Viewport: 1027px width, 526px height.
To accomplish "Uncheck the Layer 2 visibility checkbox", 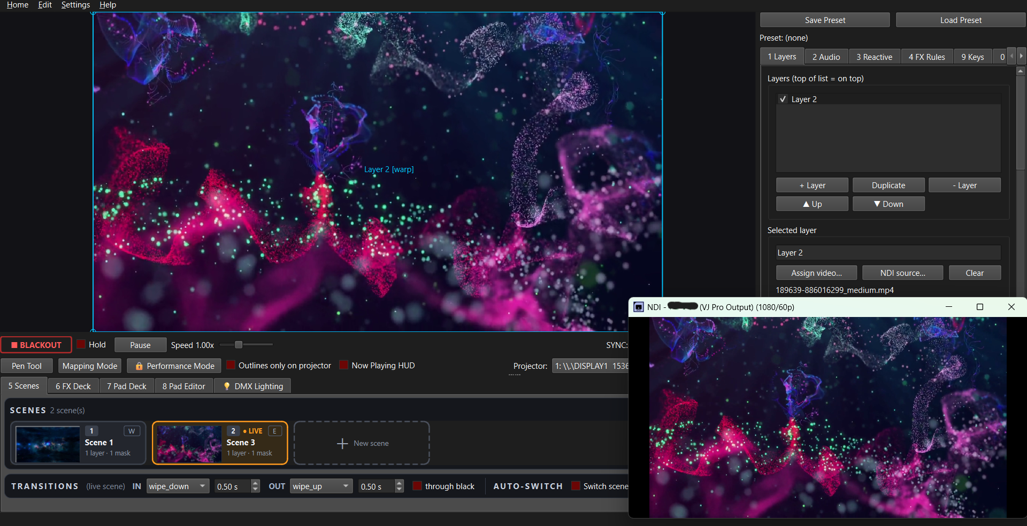I will [783, 99].
